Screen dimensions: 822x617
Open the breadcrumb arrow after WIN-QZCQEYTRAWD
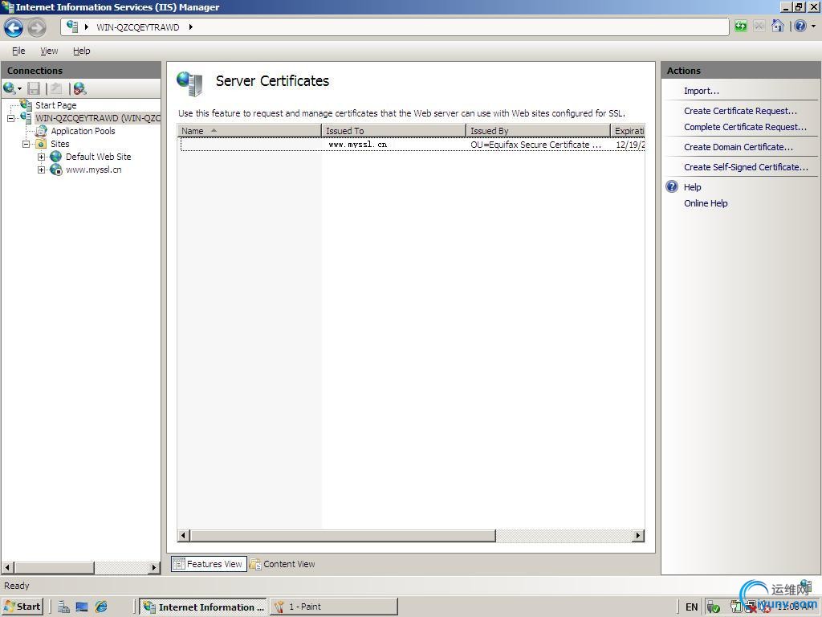[x=191, y=27]
